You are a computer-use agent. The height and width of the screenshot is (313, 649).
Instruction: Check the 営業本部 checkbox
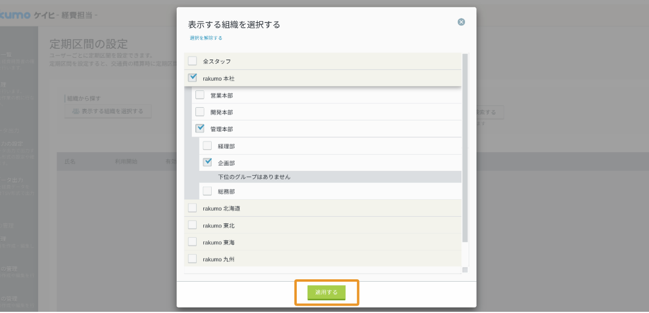coord(200,95)
